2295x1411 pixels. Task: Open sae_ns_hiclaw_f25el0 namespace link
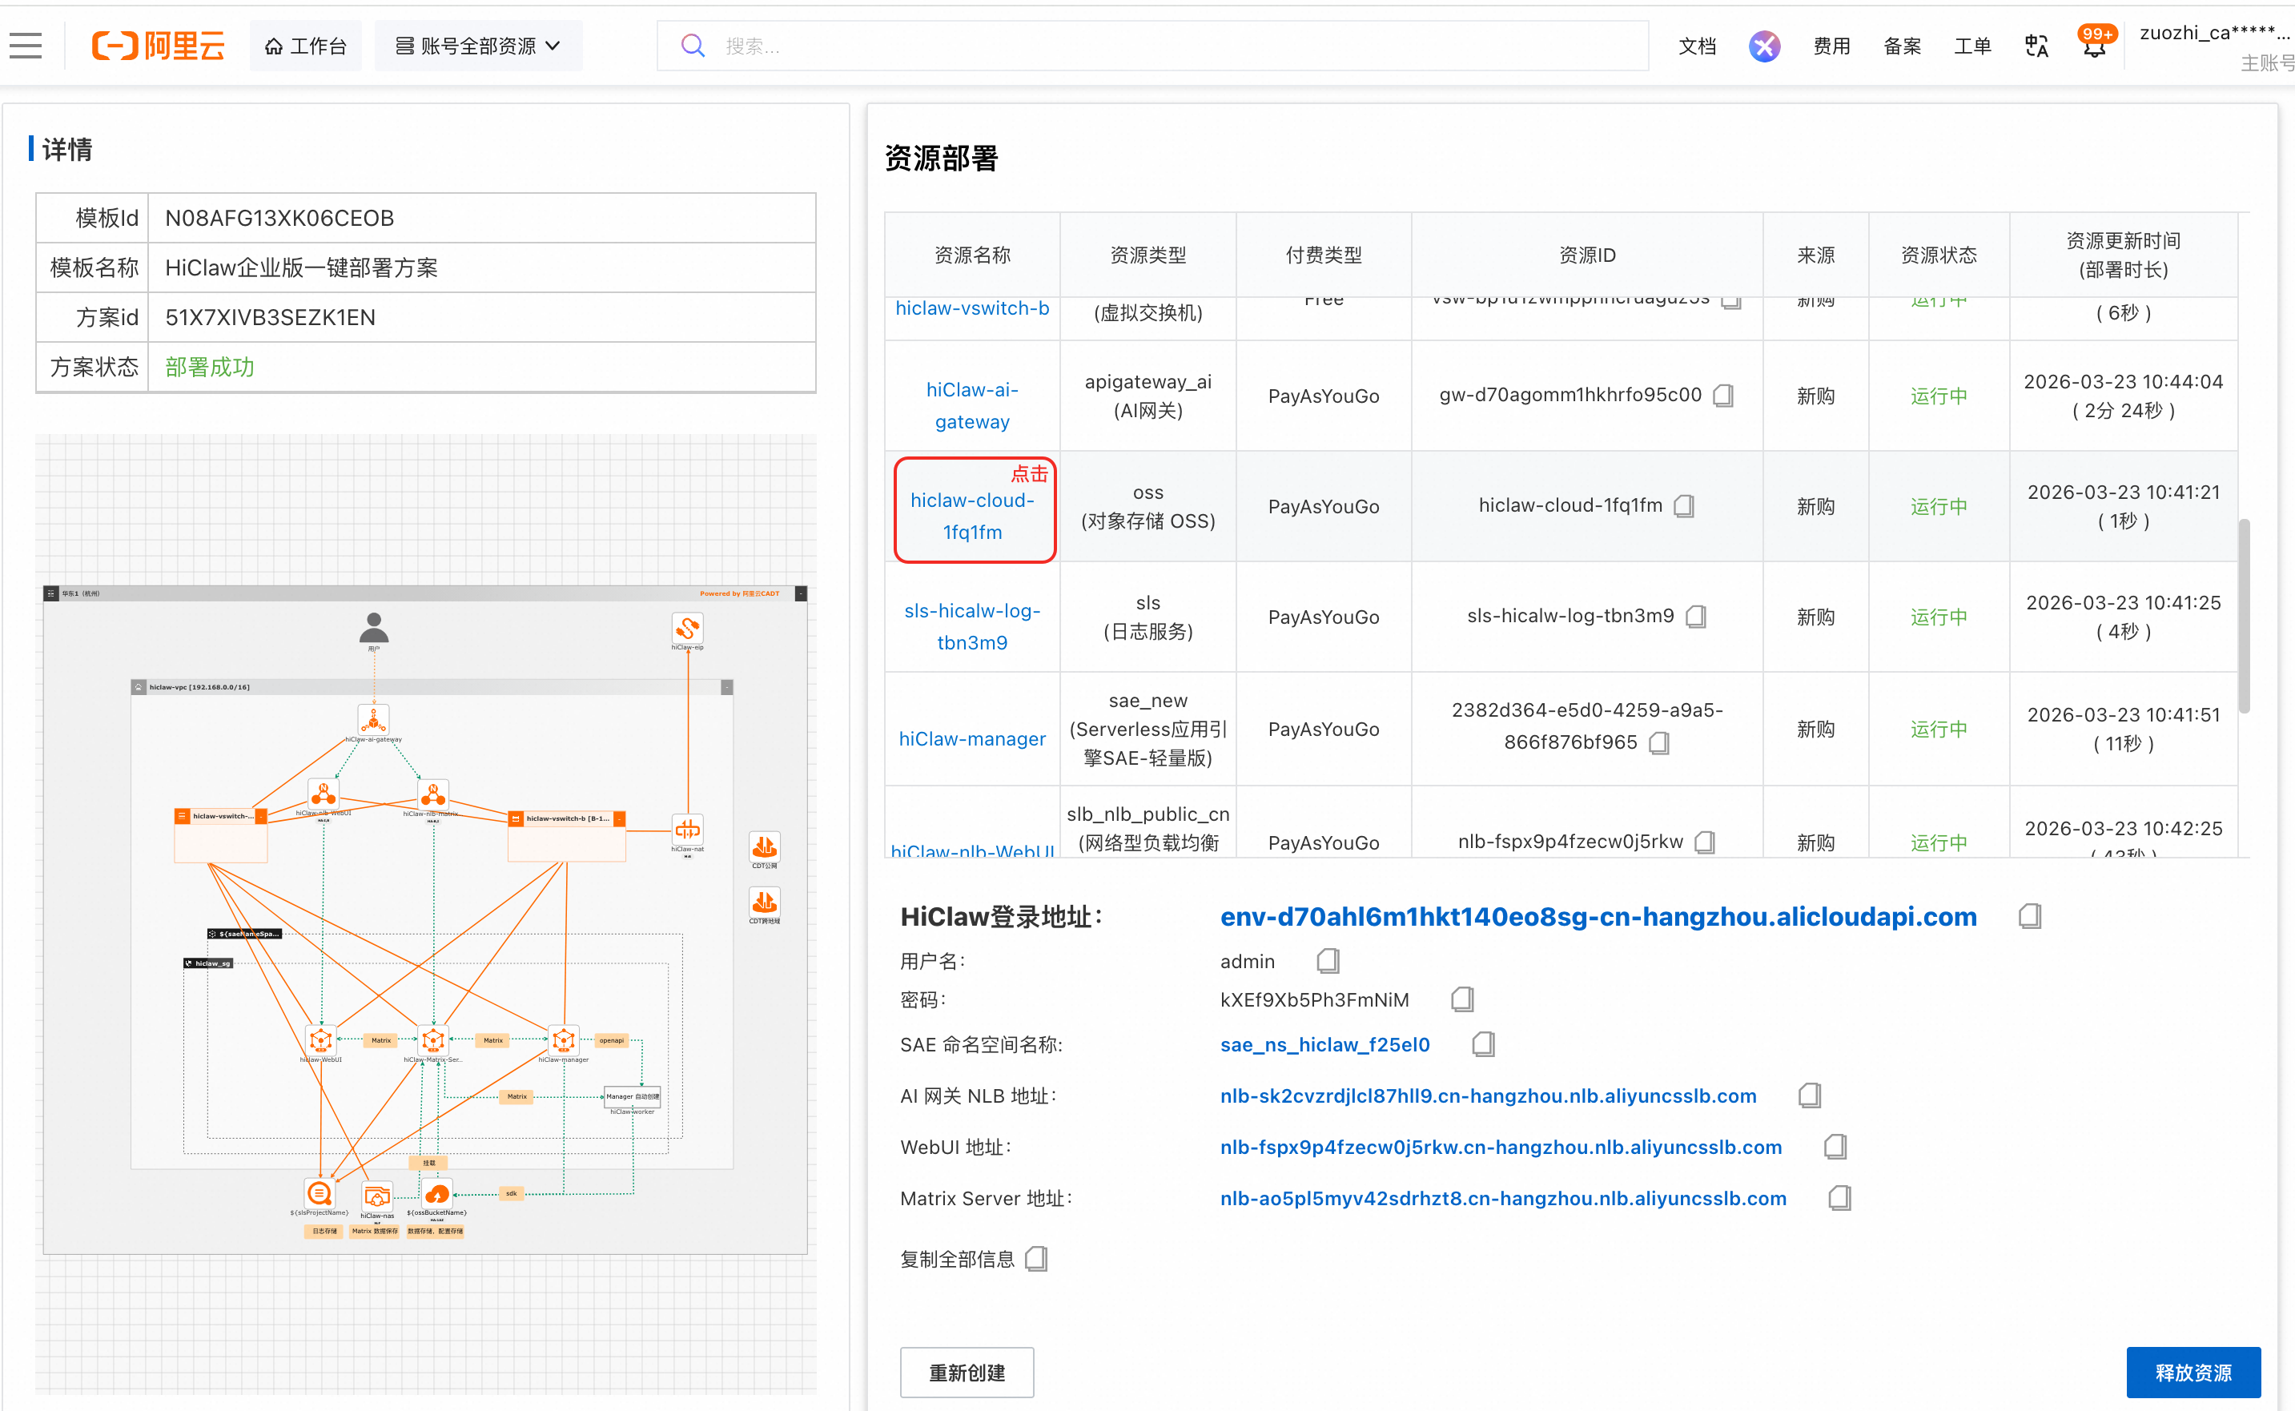(1324, 1044)
